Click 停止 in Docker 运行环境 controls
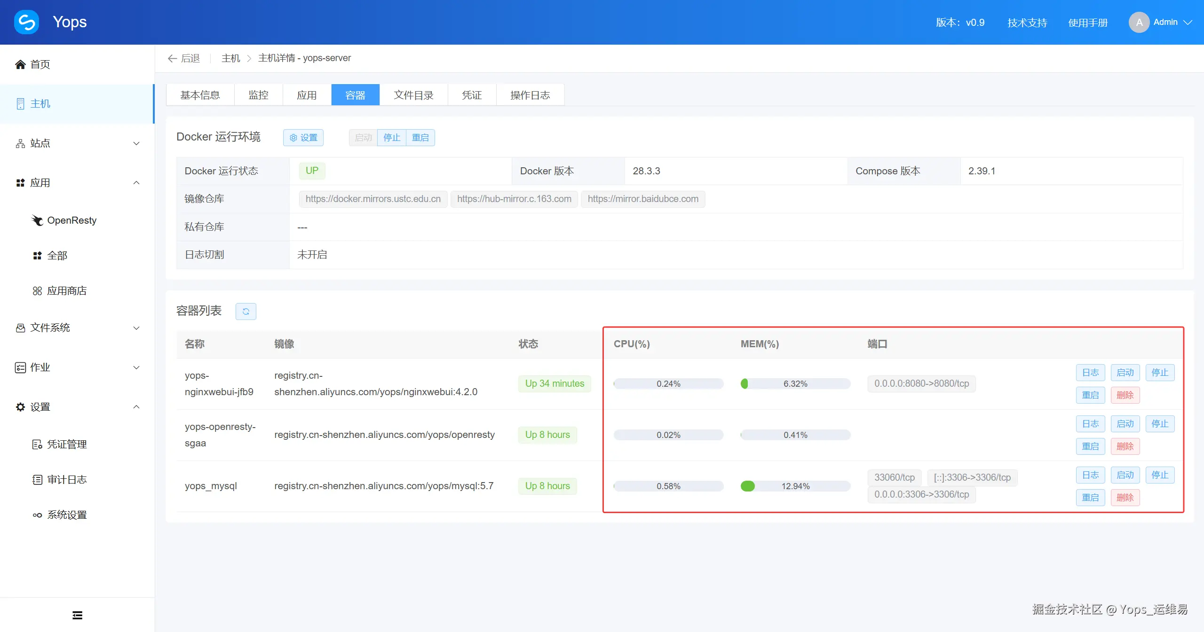1204x632 pixels. (x=391, y=138)
